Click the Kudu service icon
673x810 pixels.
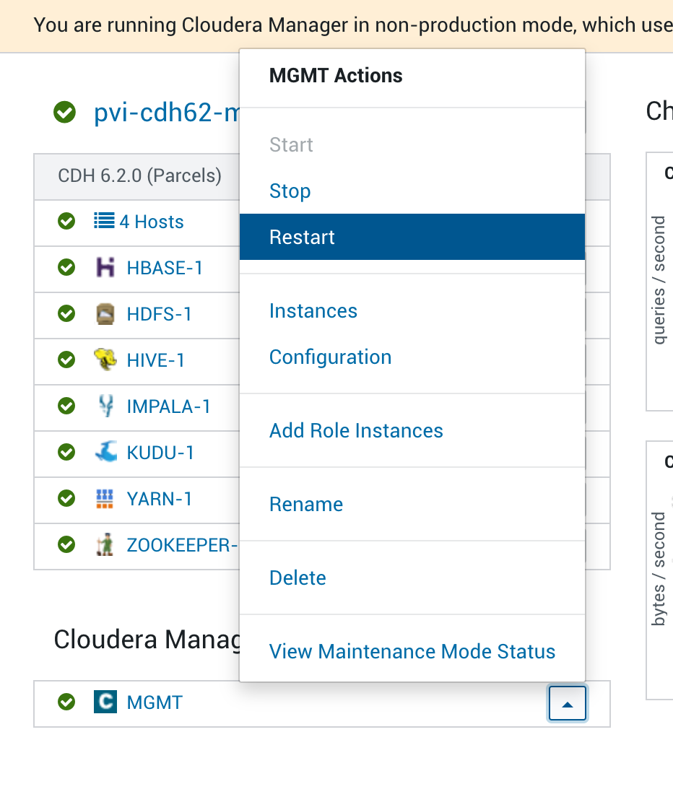coord(105,453)
